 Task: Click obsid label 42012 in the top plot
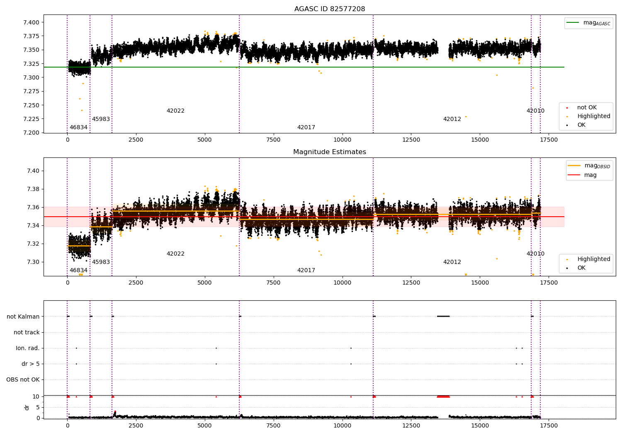tap(452, 119)
